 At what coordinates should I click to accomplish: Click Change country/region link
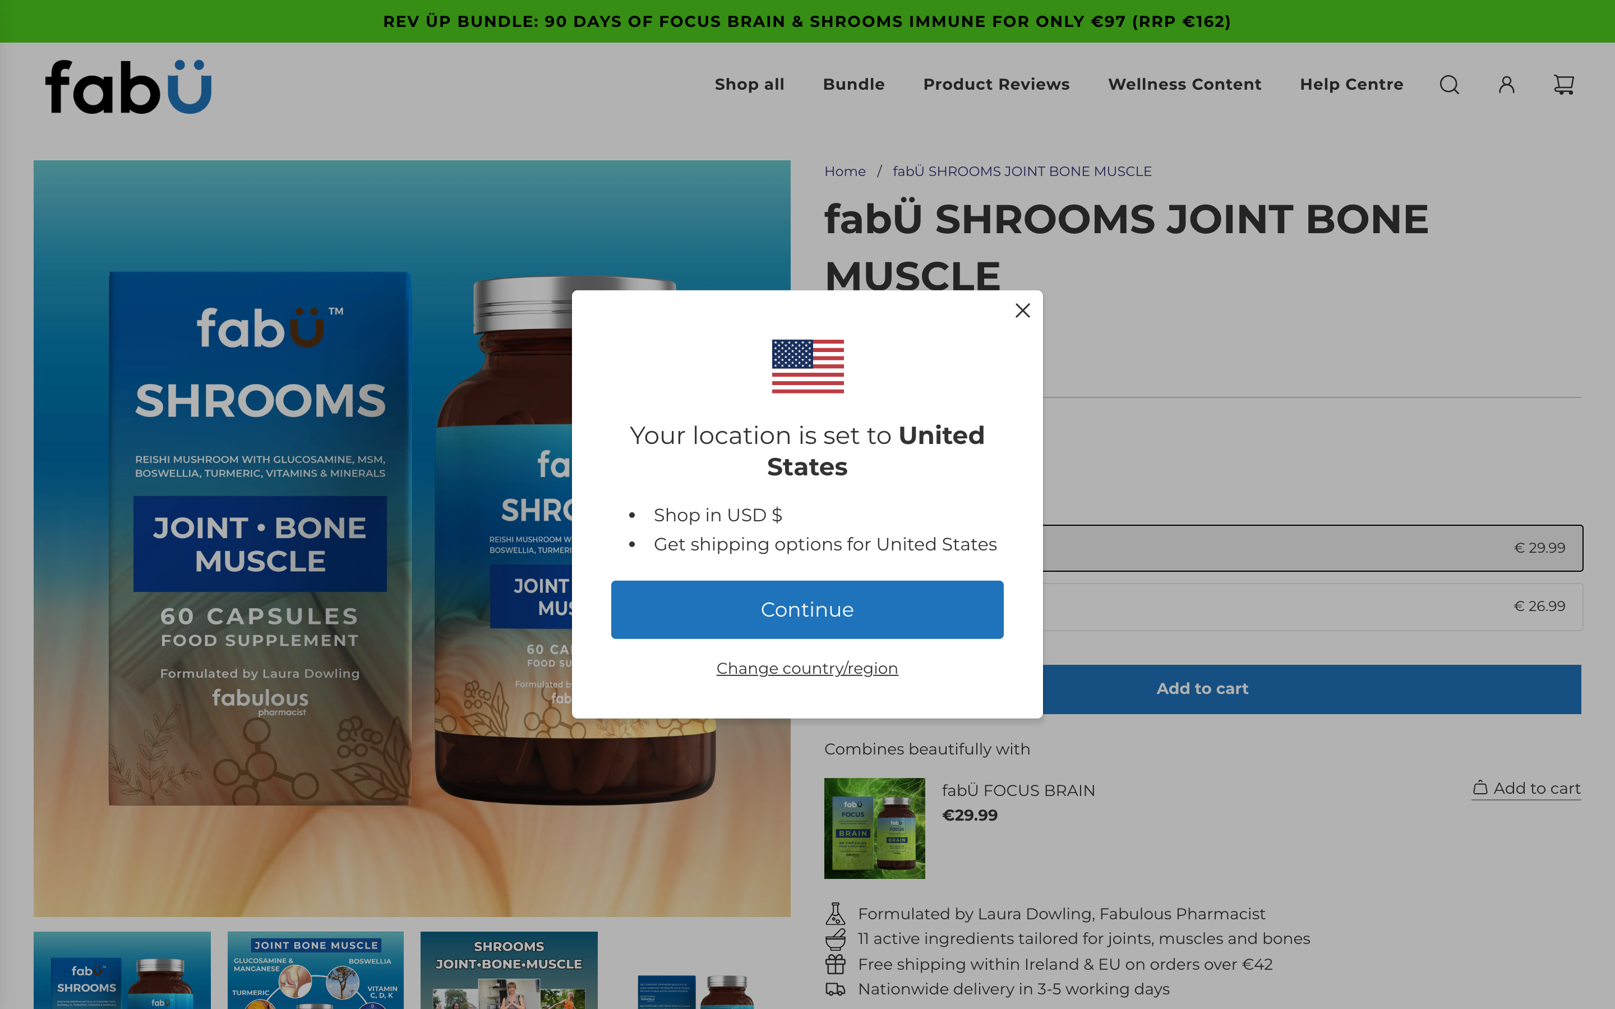(x=807, y=668)
